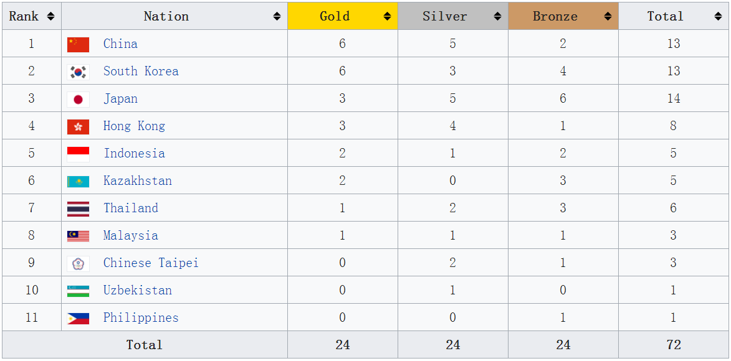Click the Hong Kong flag icon

click(78, 126)
